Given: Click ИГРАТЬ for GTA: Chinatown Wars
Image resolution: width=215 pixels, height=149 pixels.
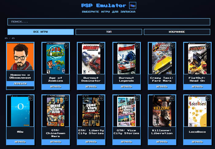Looking at the screenshot, I should [x=56, y=142].
